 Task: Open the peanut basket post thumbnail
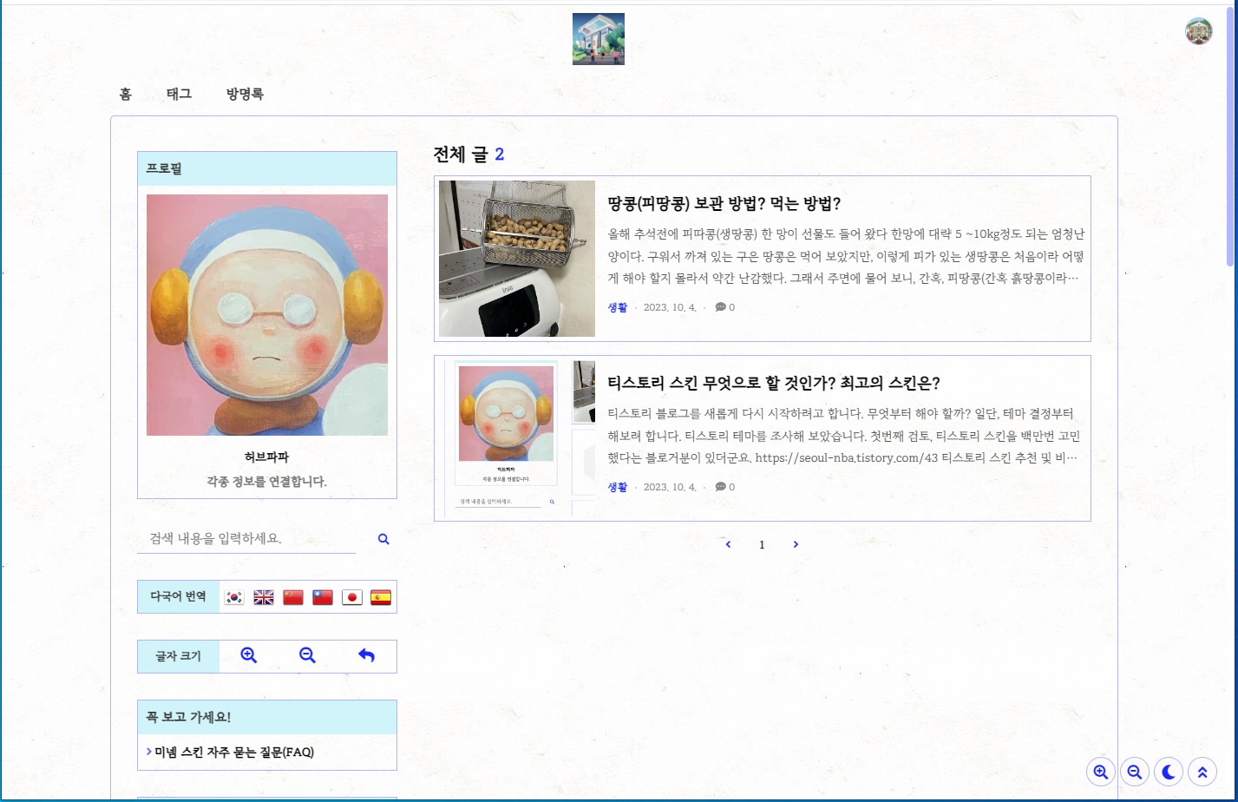click(x=517, y=259)
